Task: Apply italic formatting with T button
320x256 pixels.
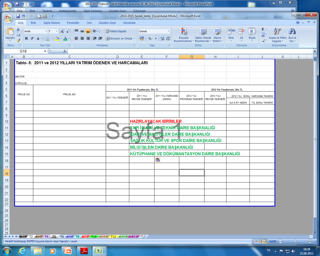Action: point(32,38)
